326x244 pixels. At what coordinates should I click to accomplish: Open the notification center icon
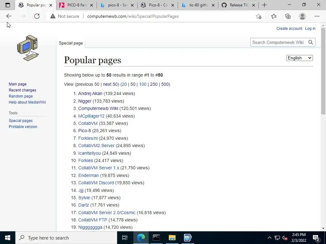pos(316,238)
